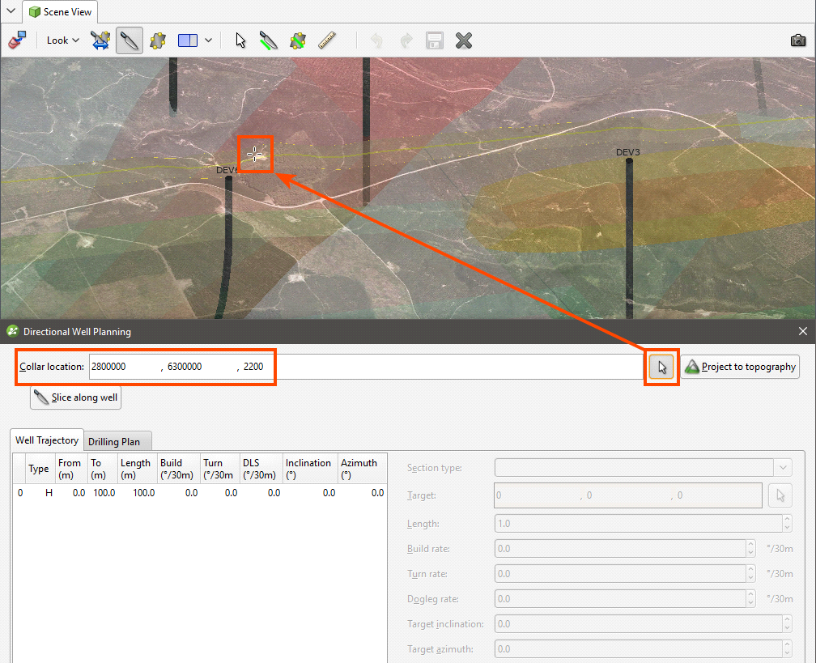Expand the tab list chevron
The height and width of the screenshot is (663, 816).
tap(11, 11)
